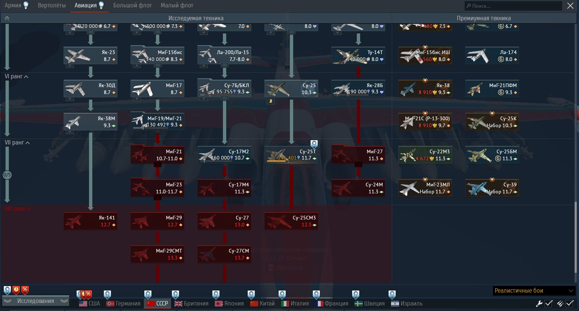
Task: Click the Поиск search field
Action: click(x=513, y=6)
